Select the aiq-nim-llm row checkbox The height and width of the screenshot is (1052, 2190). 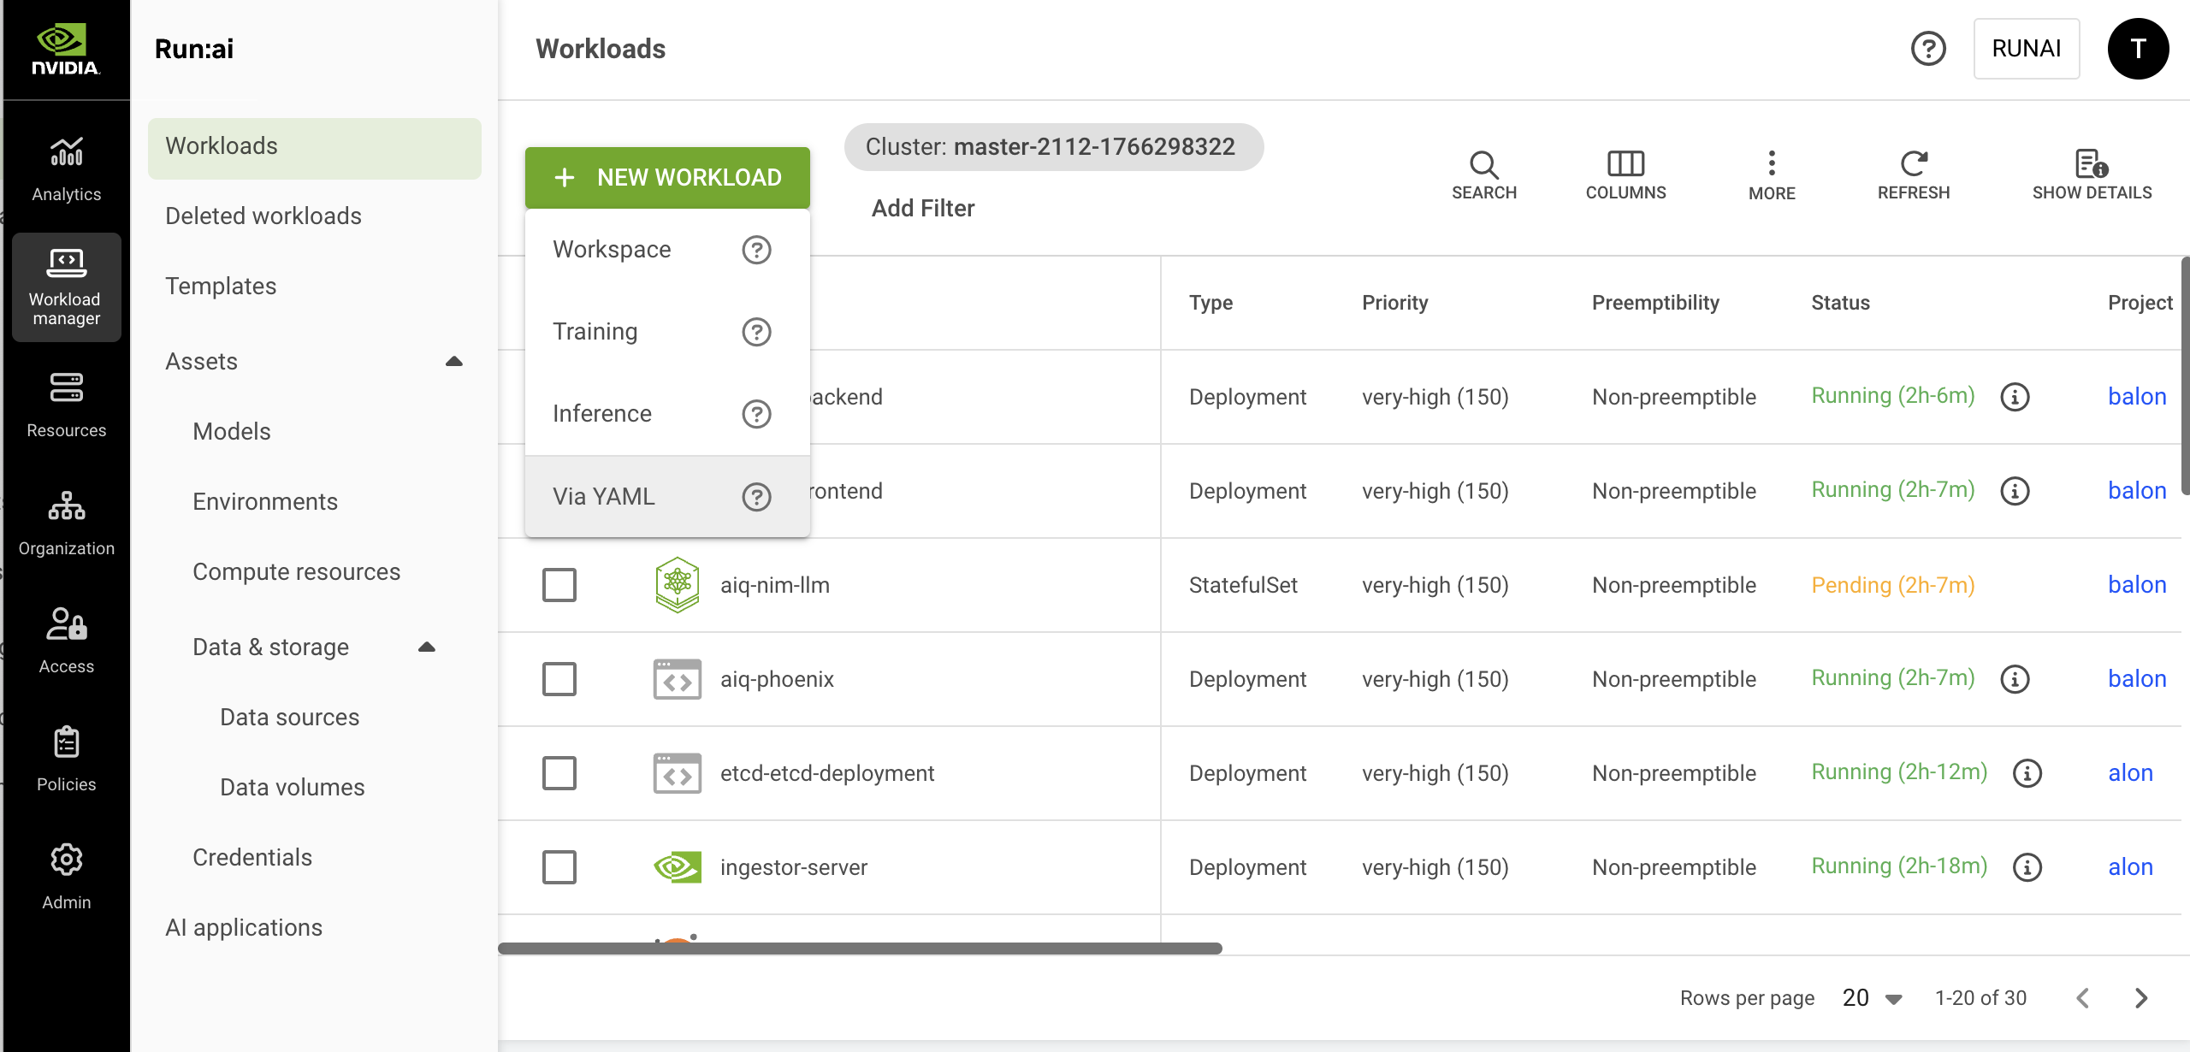pos(559,585)
